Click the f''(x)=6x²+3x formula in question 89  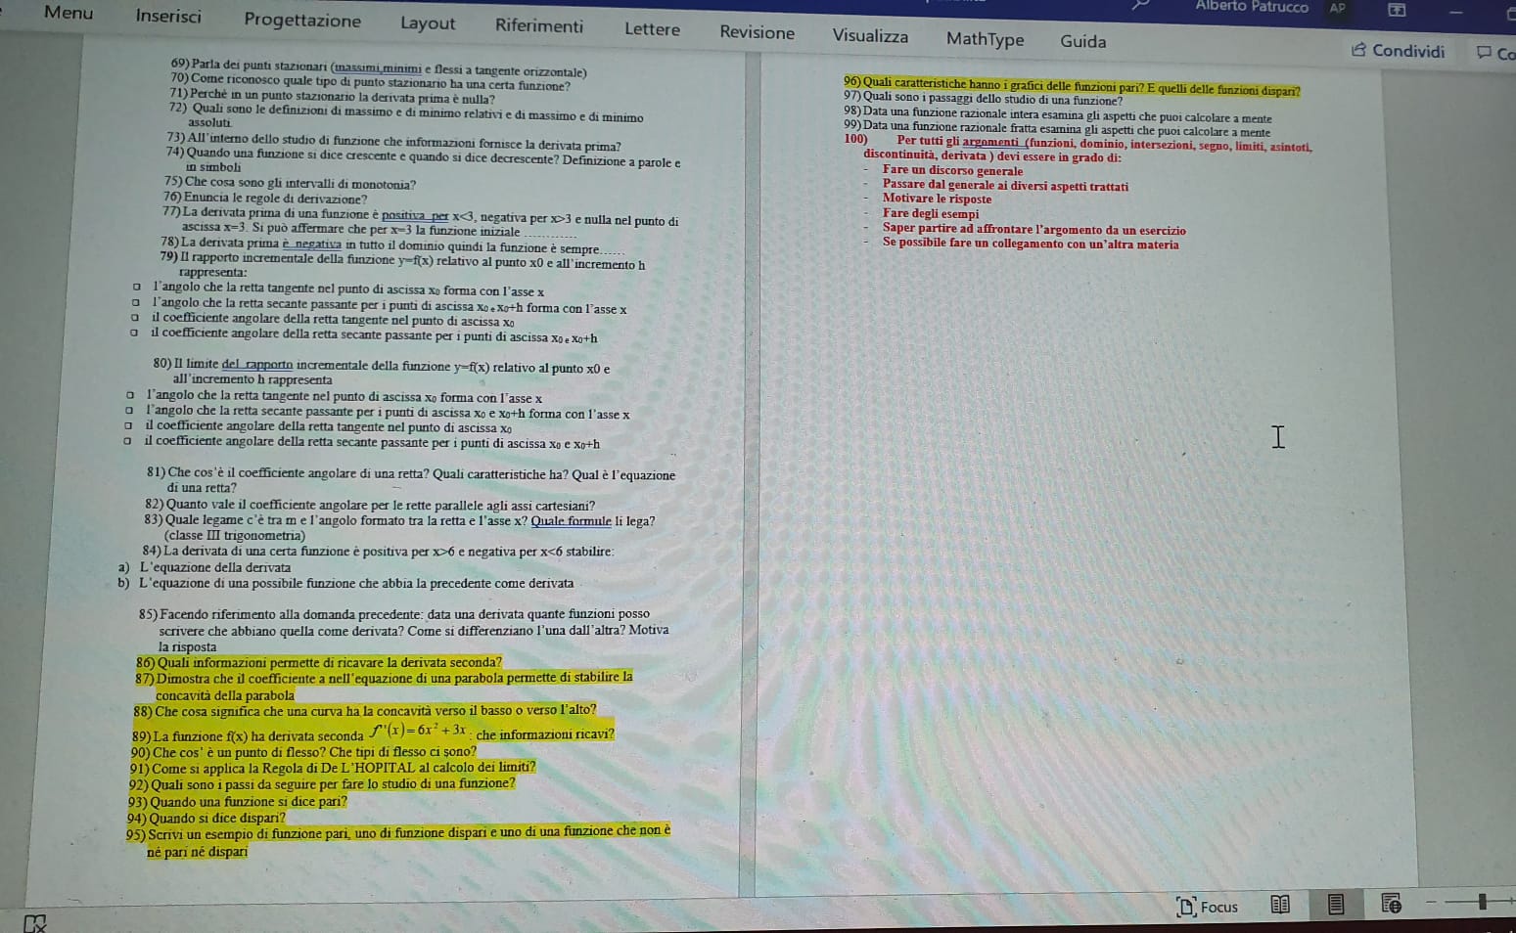pos(418,731)
